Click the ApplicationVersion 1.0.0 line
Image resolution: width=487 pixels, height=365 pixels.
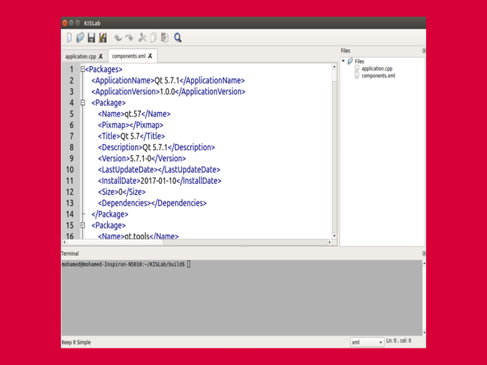tap(169, 92)
